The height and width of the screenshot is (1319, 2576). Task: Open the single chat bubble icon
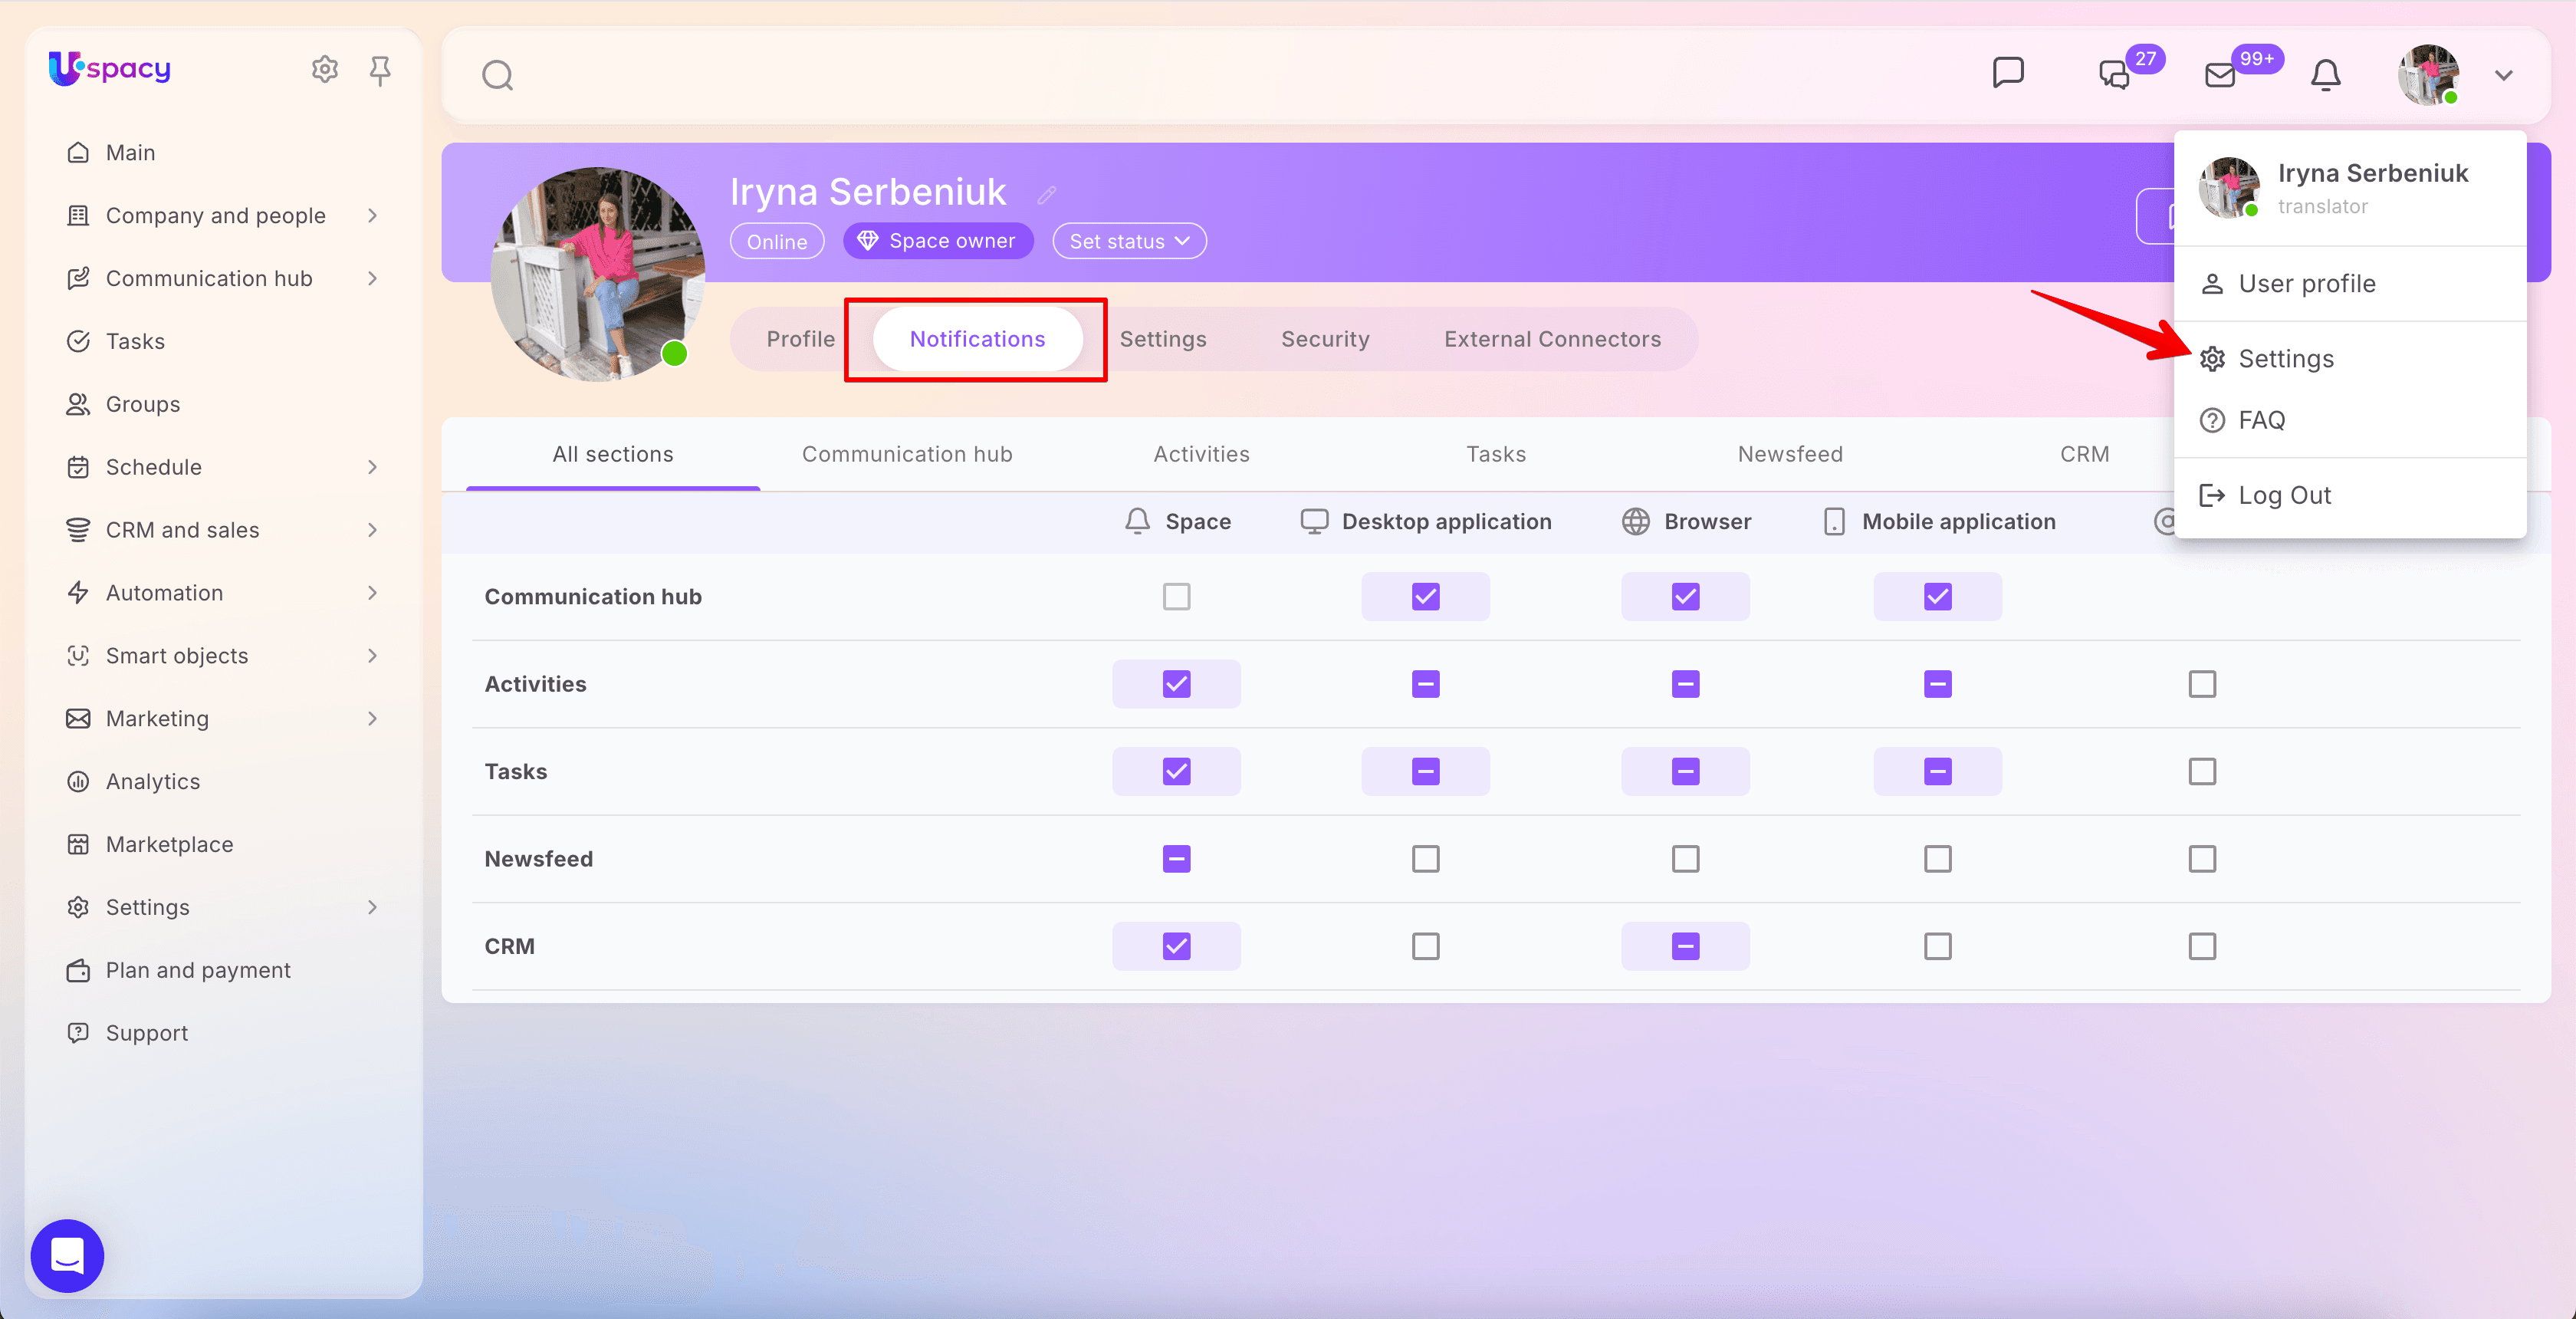tap(2008, 73)
